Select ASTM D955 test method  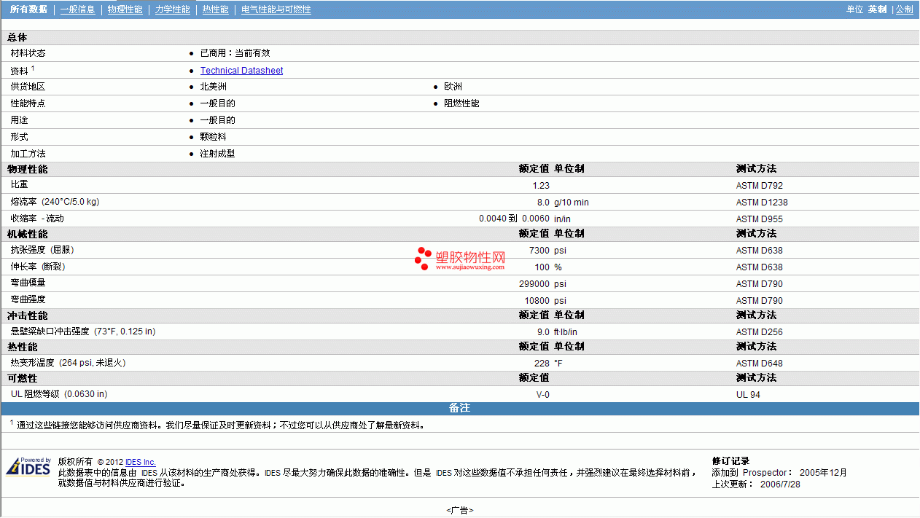pos(760,219)
